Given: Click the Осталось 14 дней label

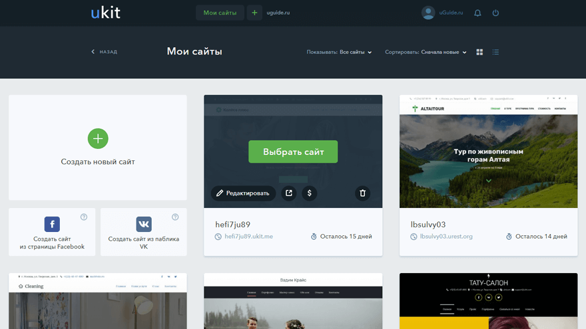Looking at the screenshot, I should pos(541,237).
